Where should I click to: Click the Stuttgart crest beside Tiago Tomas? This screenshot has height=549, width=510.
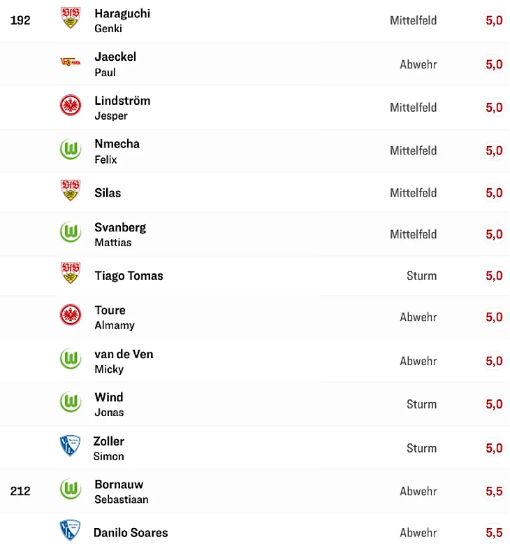click(71, 274)
